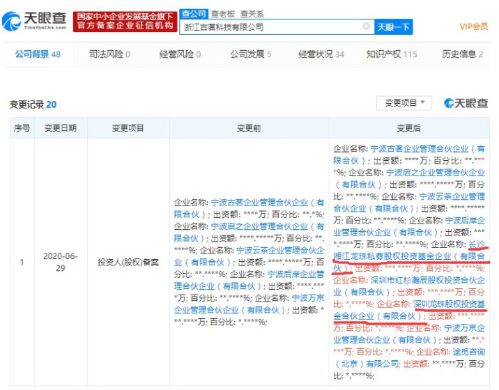Open 长沙湘江龙珠私募股权投资基金企业 link
The width and height of the screenshot is (499, 390).
pos(409,256)
